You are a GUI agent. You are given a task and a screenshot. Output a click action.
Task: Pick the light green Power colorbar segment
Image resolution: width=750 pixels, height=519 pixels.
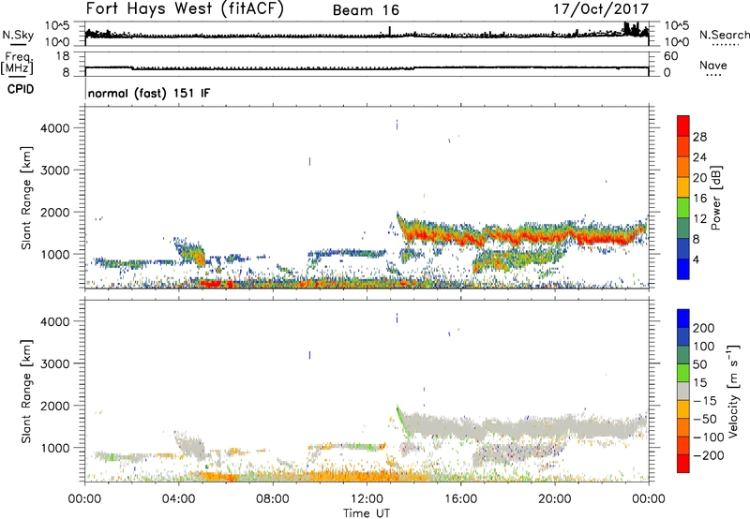pos(683,208)
